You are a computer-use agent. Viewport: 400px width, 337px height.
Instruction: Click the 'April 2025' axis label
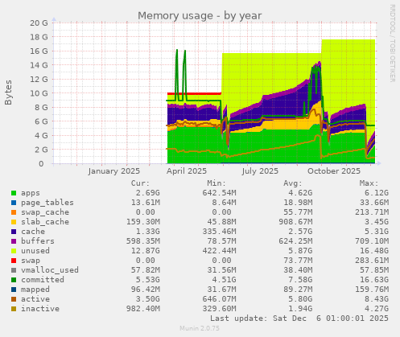187,171
